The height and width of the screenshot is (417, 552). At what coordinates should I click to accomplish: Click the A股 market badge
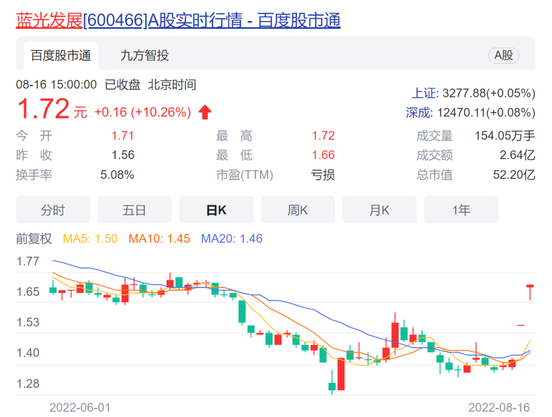click(503, 56)
